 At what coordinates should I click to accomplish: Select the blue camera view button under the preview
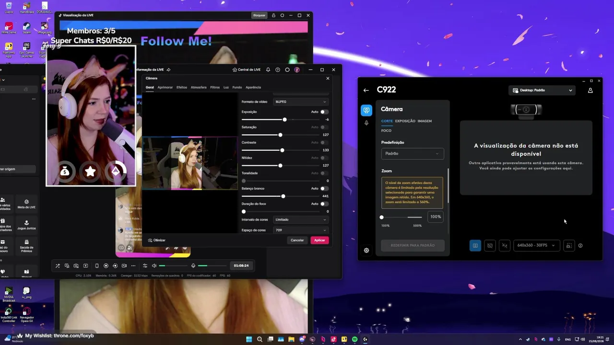coord(475,245)
